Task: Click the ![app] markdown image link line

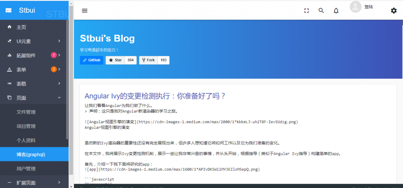Action: click(x=172, y=169)
